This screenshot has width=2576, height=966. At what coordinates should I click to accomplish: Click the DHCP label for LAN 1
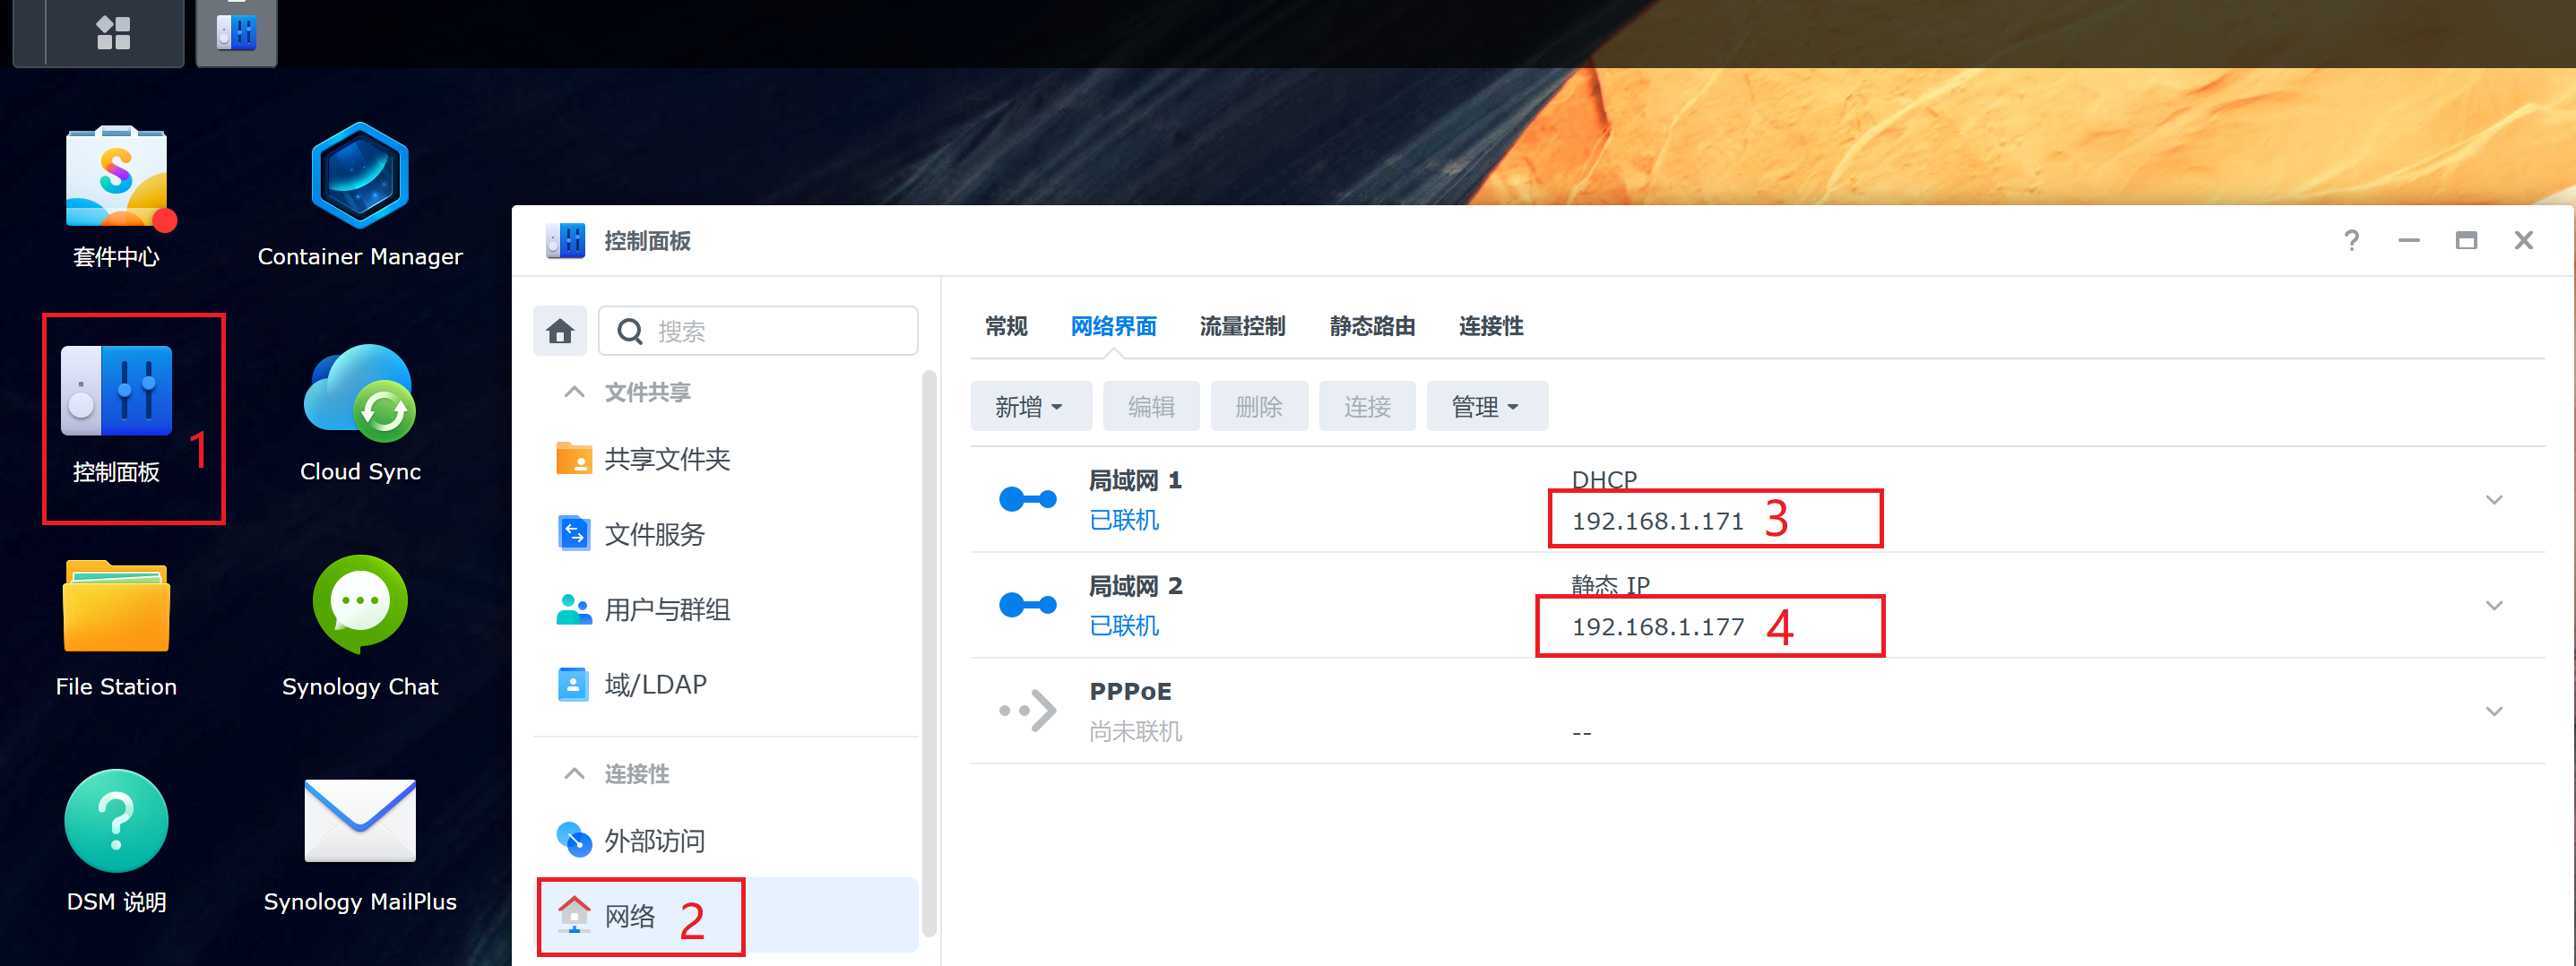[x=1604, y=480]
